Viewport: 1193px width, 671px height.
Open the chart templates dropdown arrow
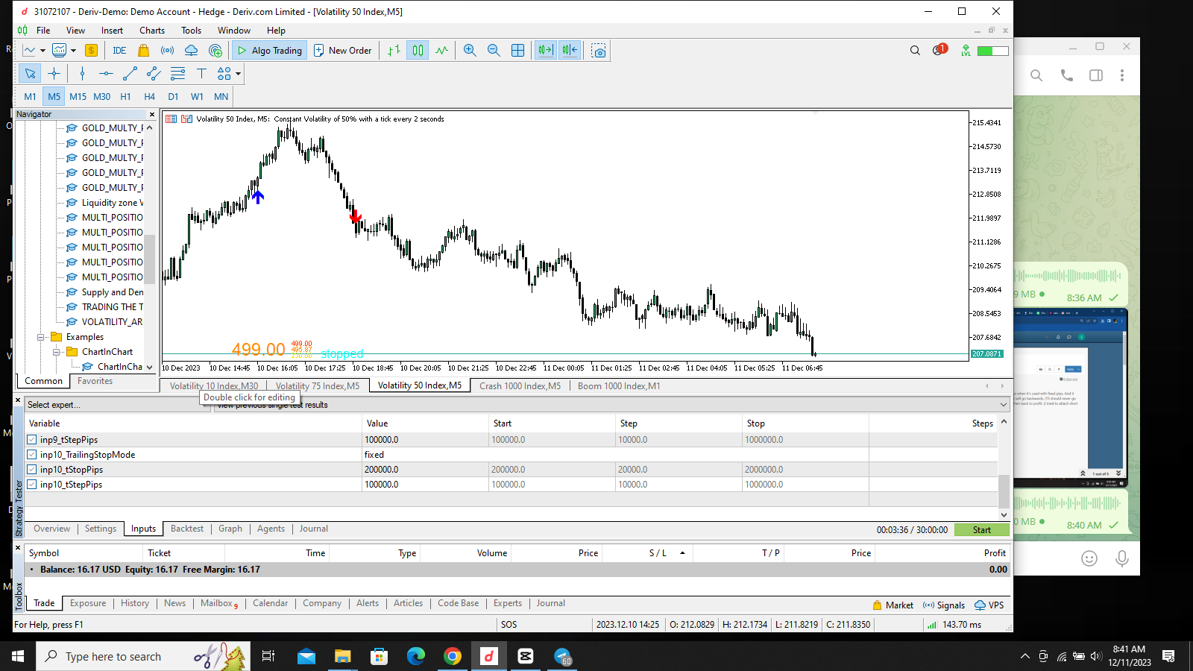73,51
